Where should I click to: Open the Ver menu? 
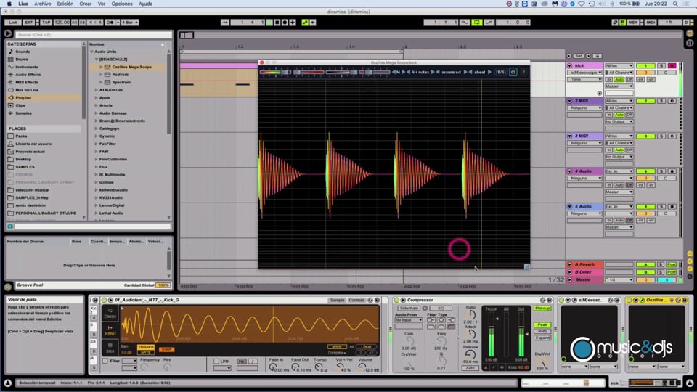102,4
